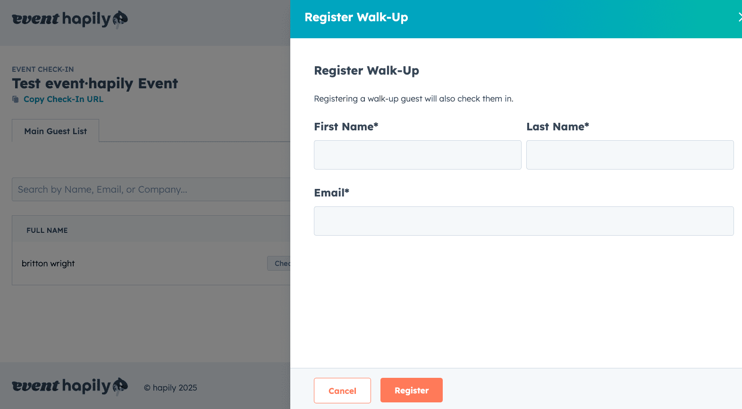Click the Test event·hapily Event title
Screen dimensions: 742x409
coord(95,84)
